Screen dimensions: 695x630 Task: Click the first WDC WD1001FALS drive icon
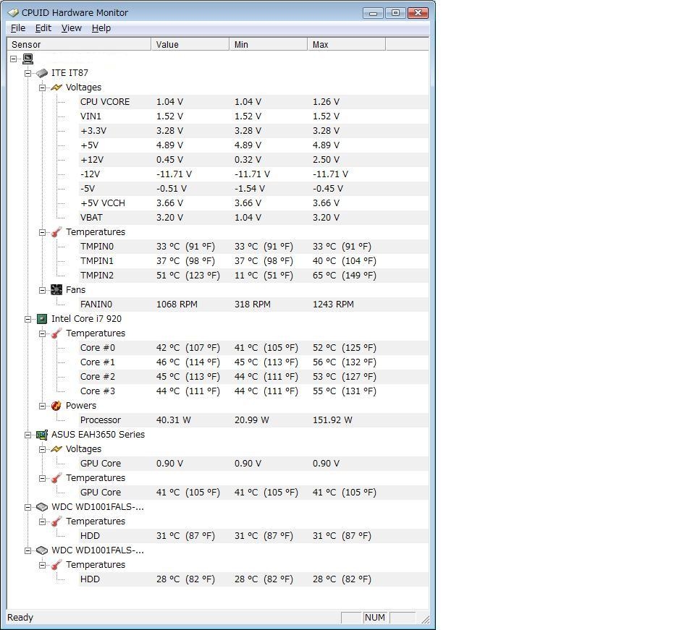click(42, 507)
